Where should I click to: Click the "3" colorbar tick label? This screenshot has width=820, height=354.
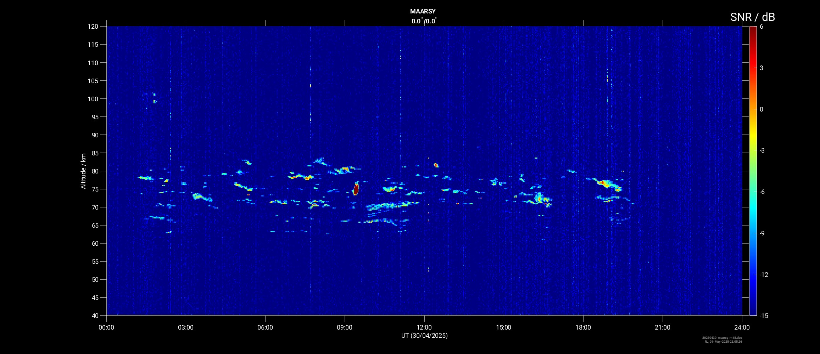click(762, 68)
